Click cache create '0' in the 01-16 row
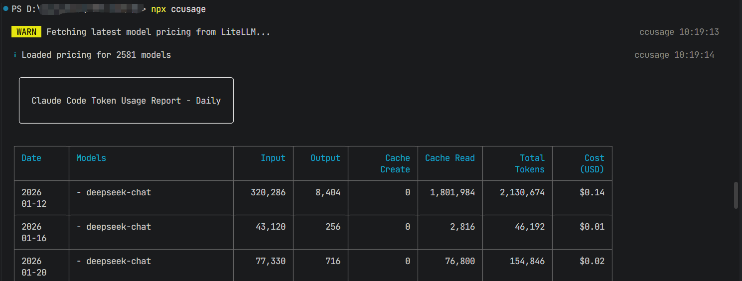The height and width of the screenshot is (281, 742). coord(408,227)
